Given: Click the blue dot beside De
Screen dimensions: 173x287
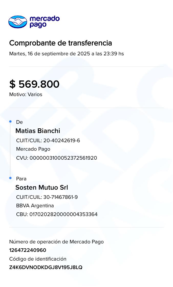Looking at the screenshot, I should pyautogui.click(x=10, y=121).
